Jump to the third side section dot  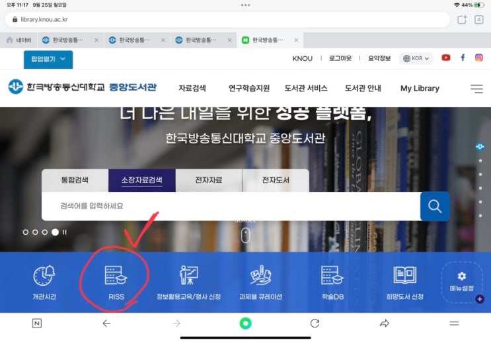[x=480, y=188]
